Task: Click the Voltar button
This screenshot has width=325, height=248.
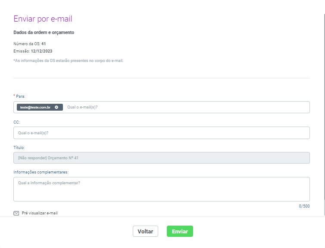Action: [145, 231]
